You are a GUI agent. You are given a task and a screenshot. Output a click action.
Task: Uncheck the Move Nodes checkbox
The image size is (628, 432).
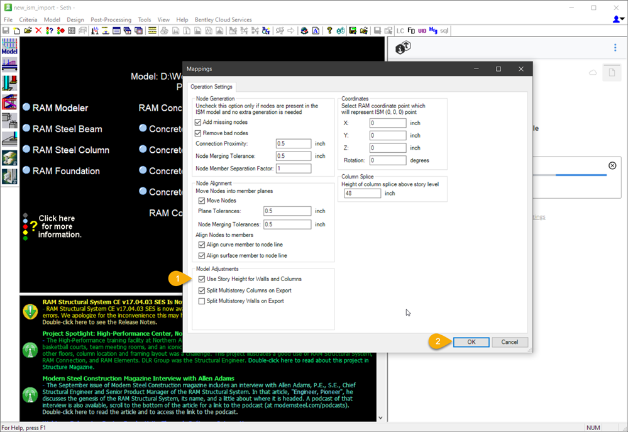tap(202, 201)
